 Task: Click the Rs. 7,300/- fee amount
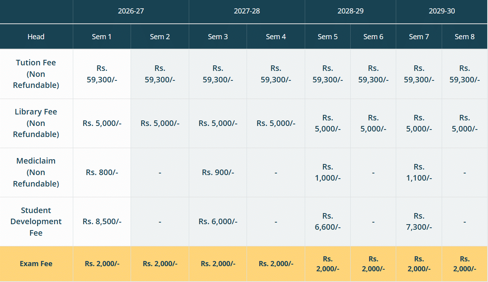pyautogui.click(x=419, y=221)
